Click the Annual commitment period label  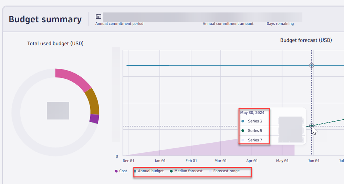(119, 24)
